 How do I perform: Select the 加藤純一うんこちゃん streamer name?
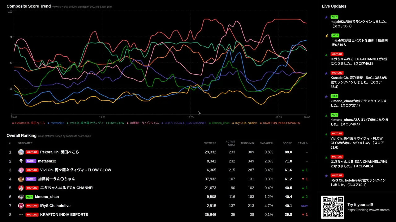point(57,179)
